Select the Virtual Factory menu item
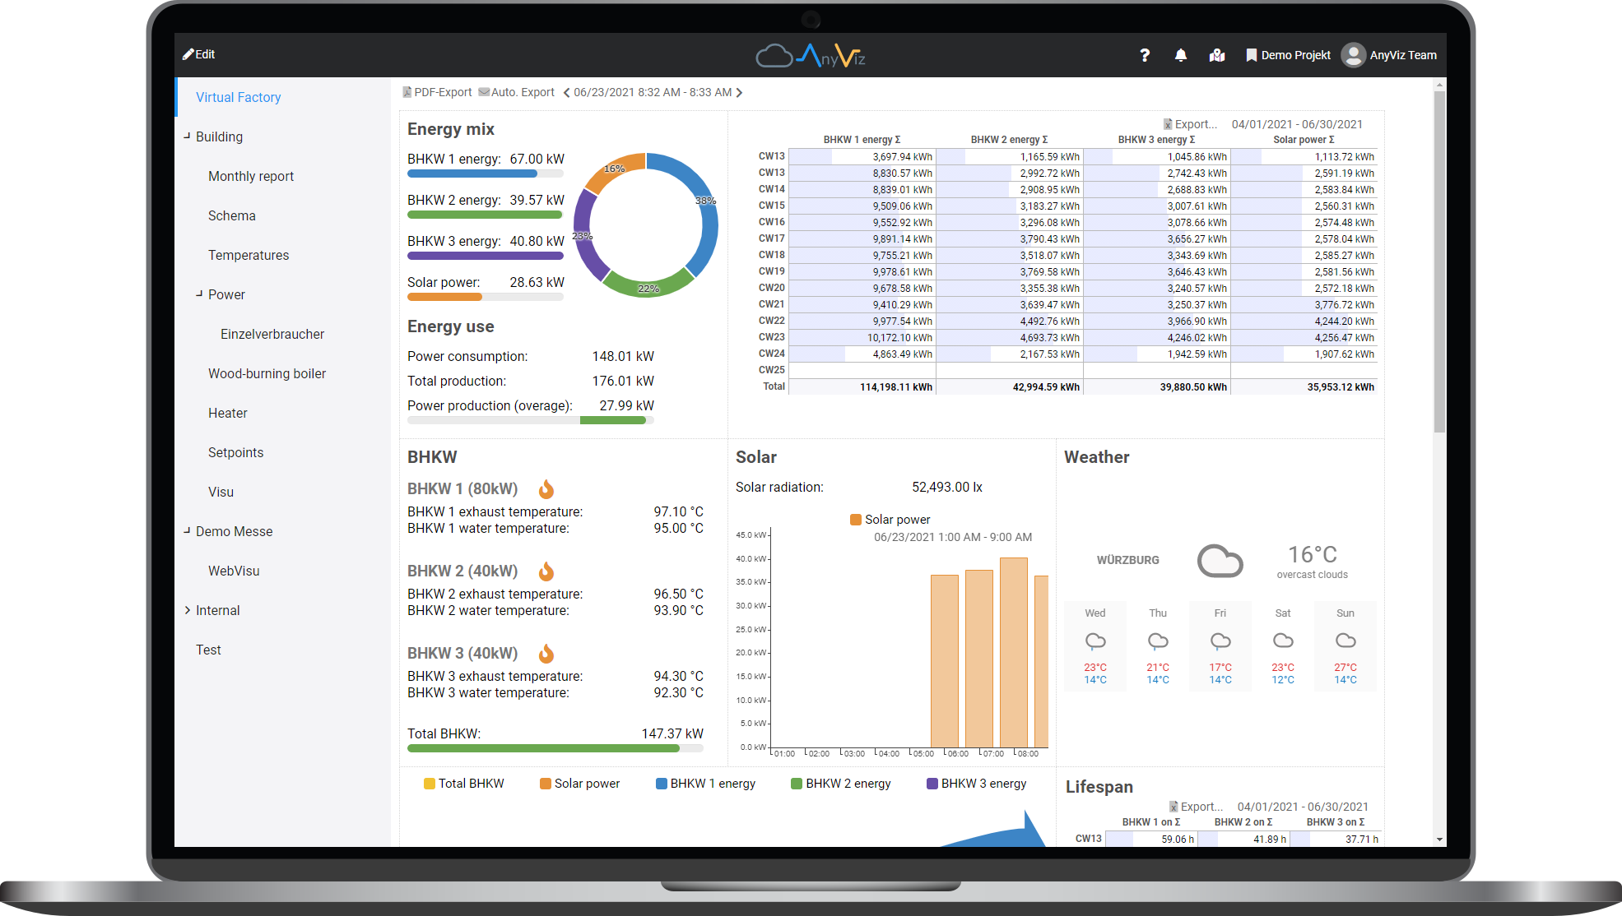Image resolution: width=1622 pixels, height=916 pixels. click(x=238, y=97)
